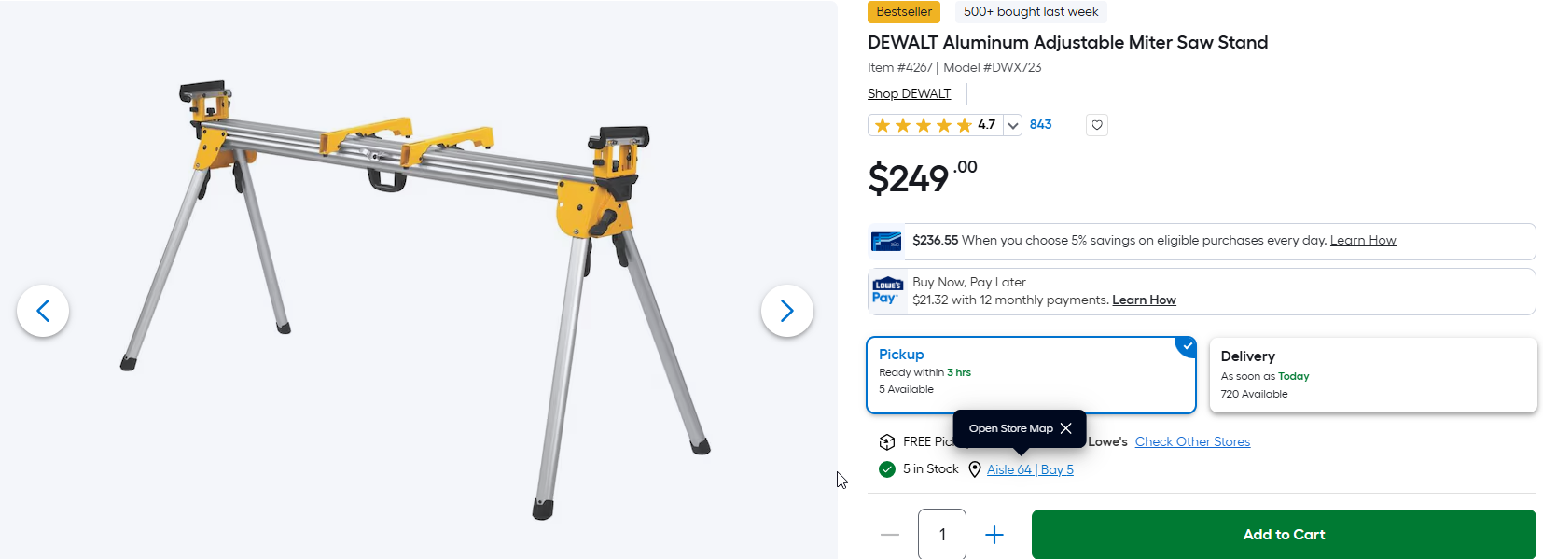This screenshot has width=1543, height=559.
Task: Open Aisle 64 Bay 5 store location
Action: tap(1030, 469)
